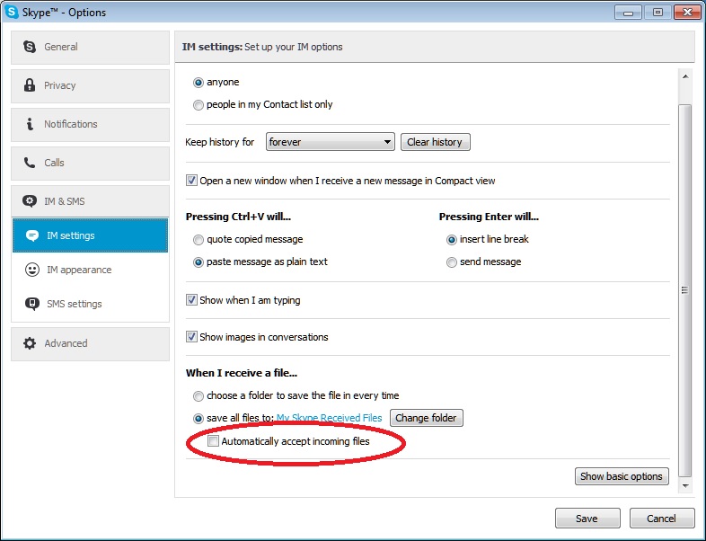Open the Privacy section
This screenshot has height=541, width=706.
pyautogui.click(x=90, y=86)
